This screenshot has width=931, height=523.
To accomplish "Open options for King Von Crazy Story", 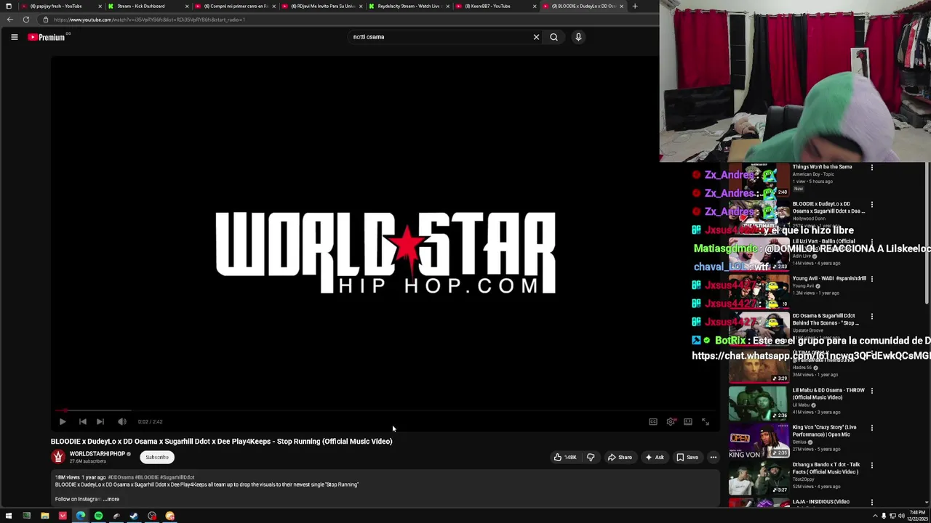I will (x=871, y=427).
